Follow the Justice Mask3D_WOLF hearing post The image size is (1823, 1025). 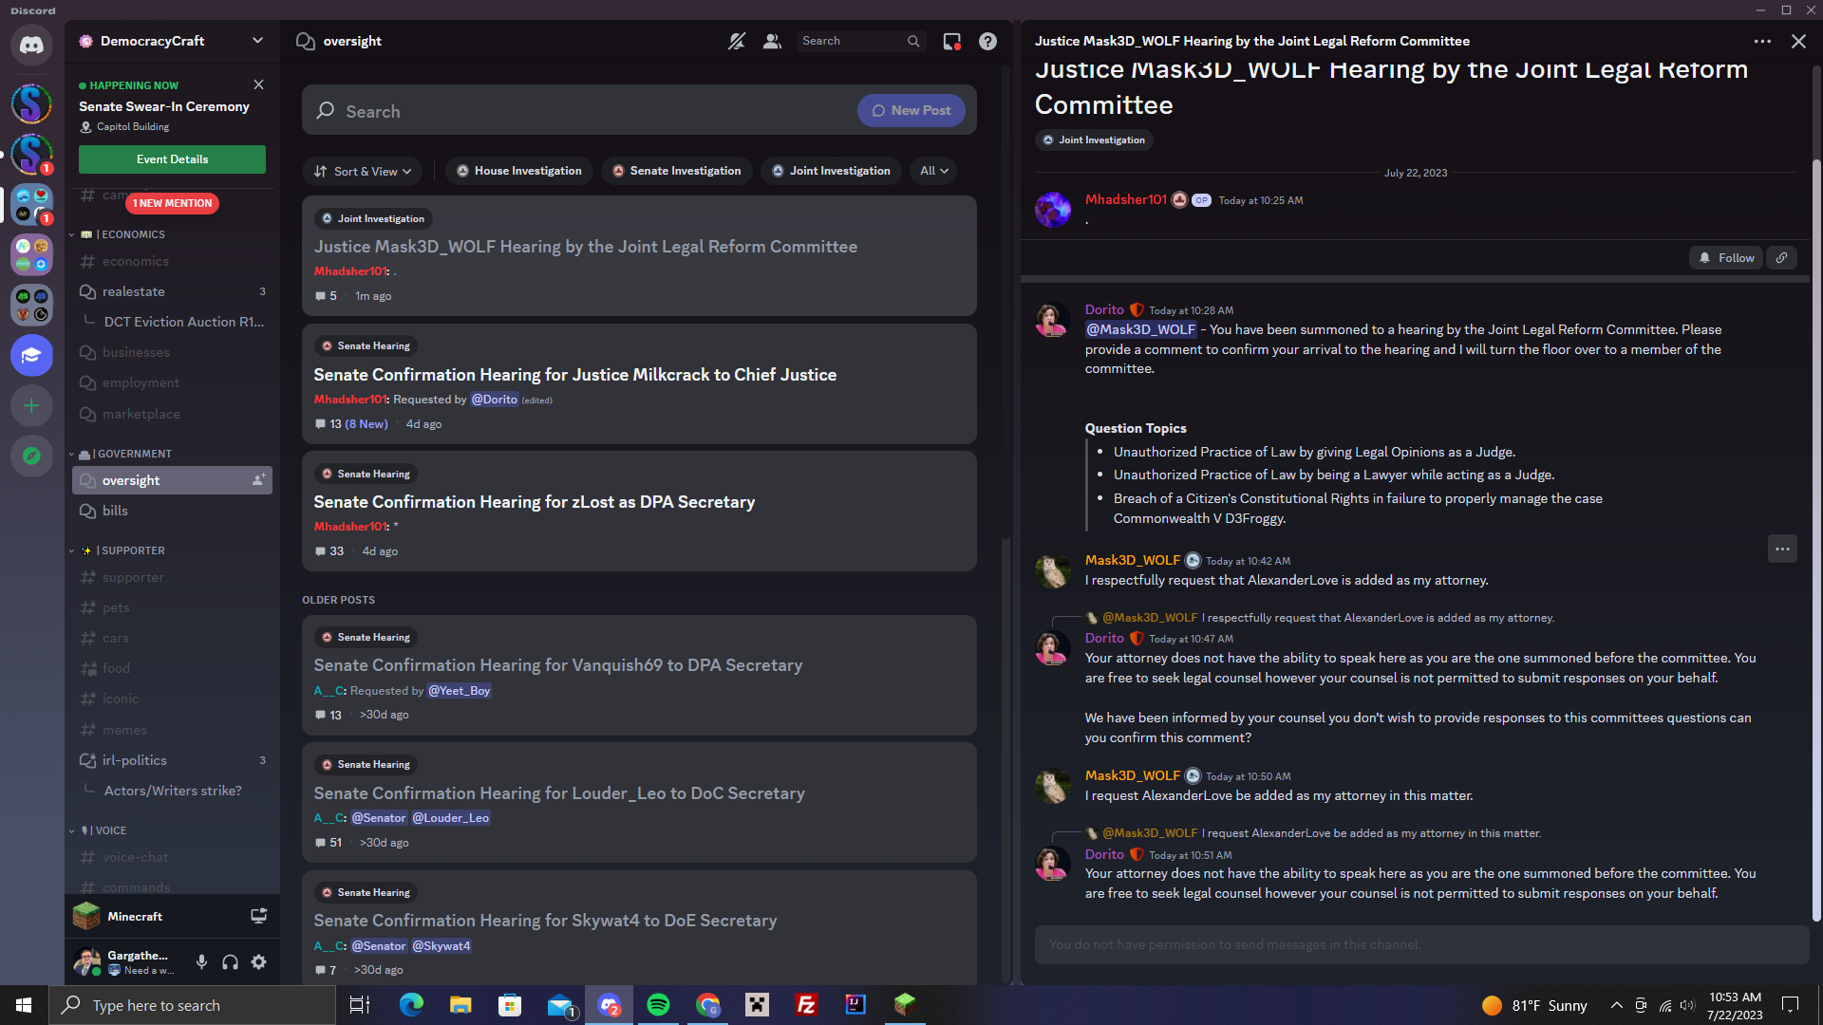pos(1725,257)
